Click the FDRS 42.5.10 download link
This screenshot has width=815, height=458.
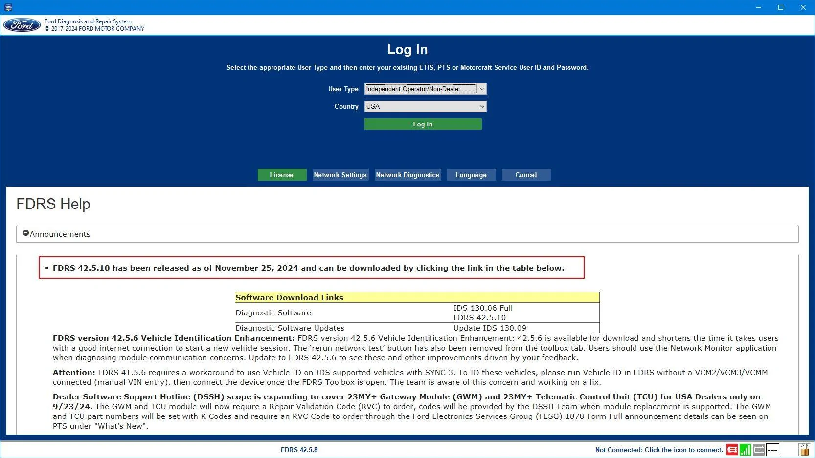pos(479,317)
